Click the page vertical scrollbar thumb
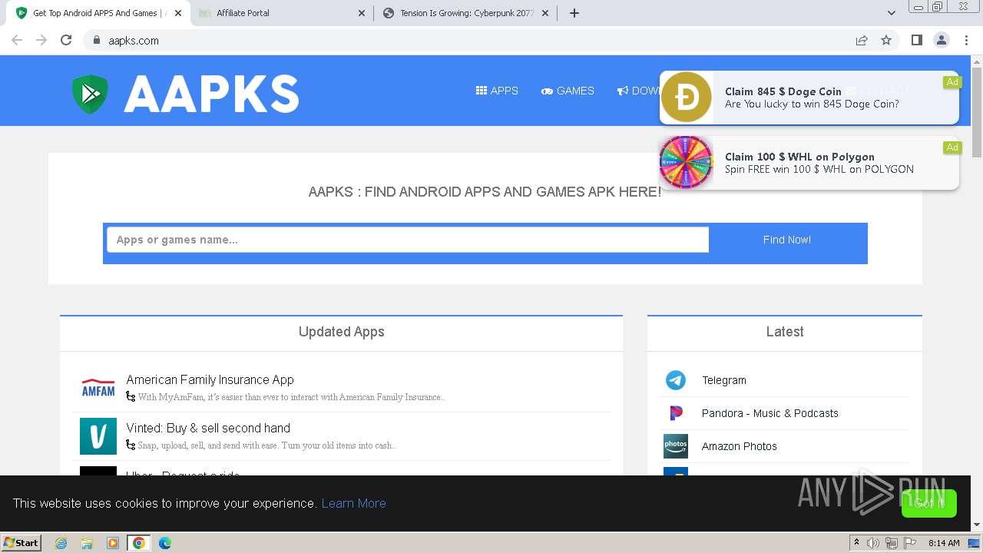The width and height of the screenshot is (983, 553). pos(976,112)
